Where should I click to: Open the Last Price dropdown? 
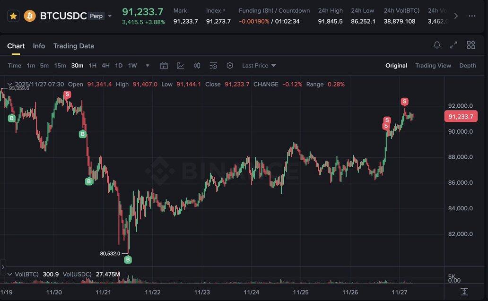pos(259,66)
